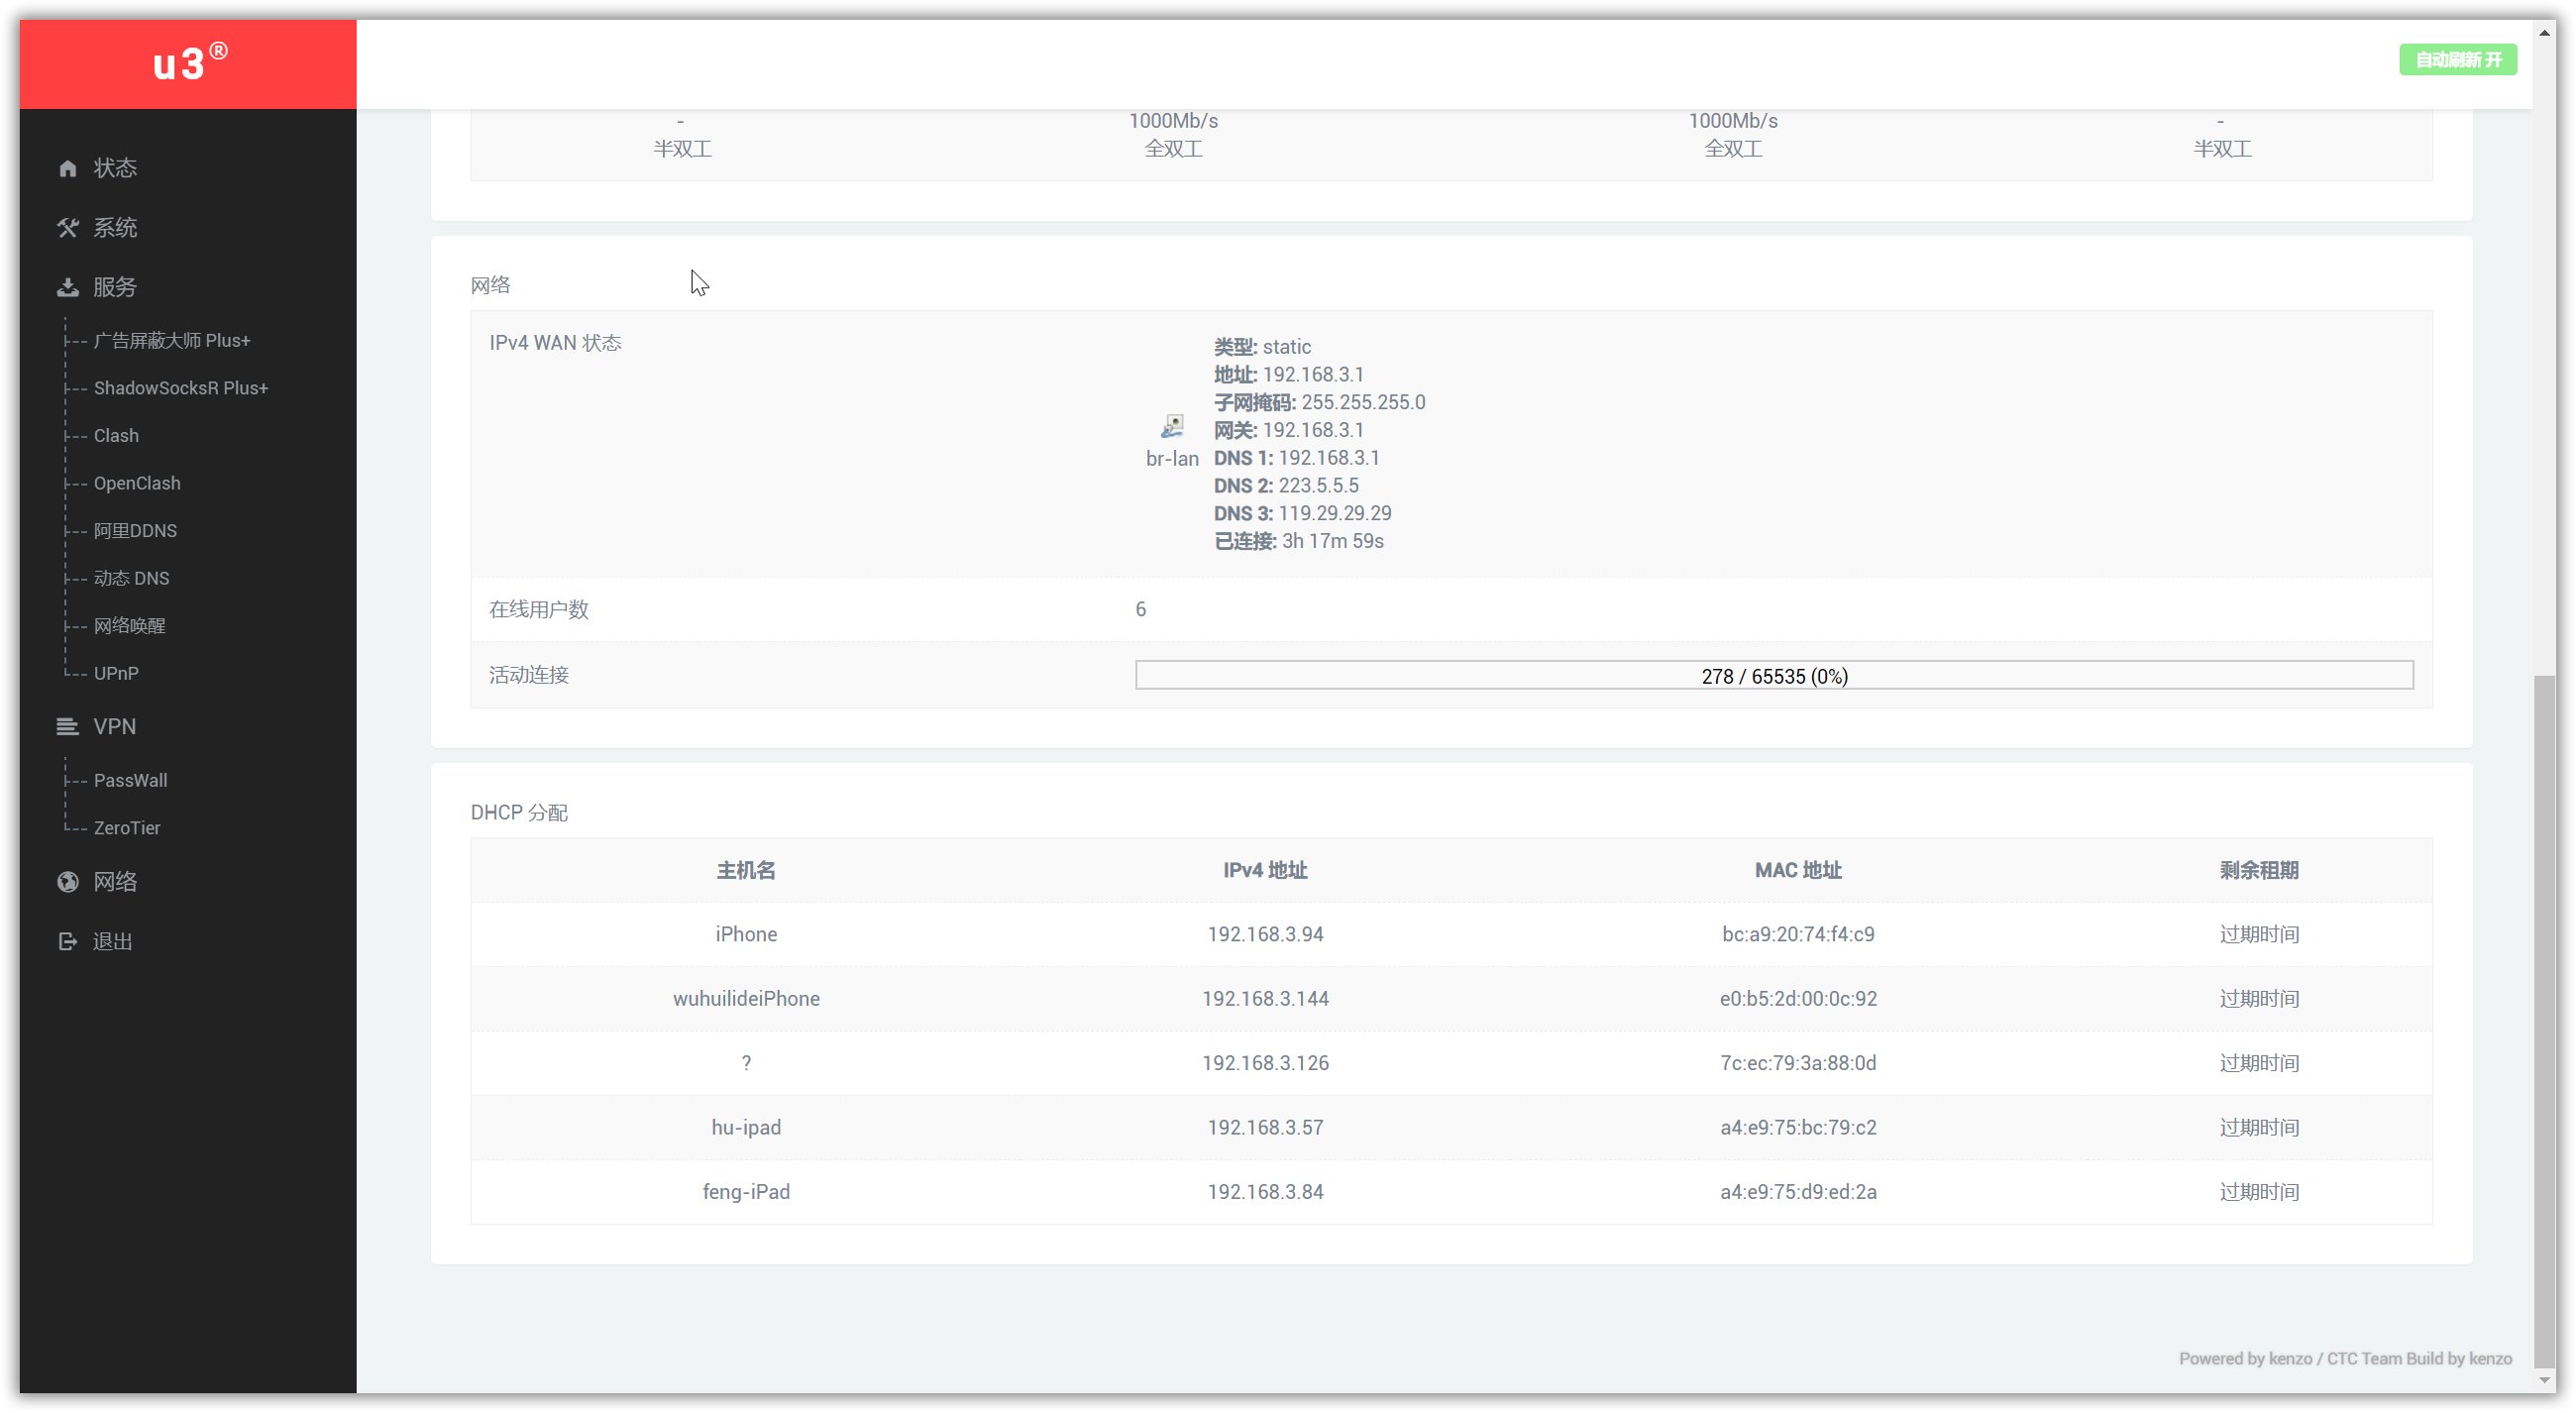Toggle the 自动刷新 开 auto-refresh button

coord(2456,60)
